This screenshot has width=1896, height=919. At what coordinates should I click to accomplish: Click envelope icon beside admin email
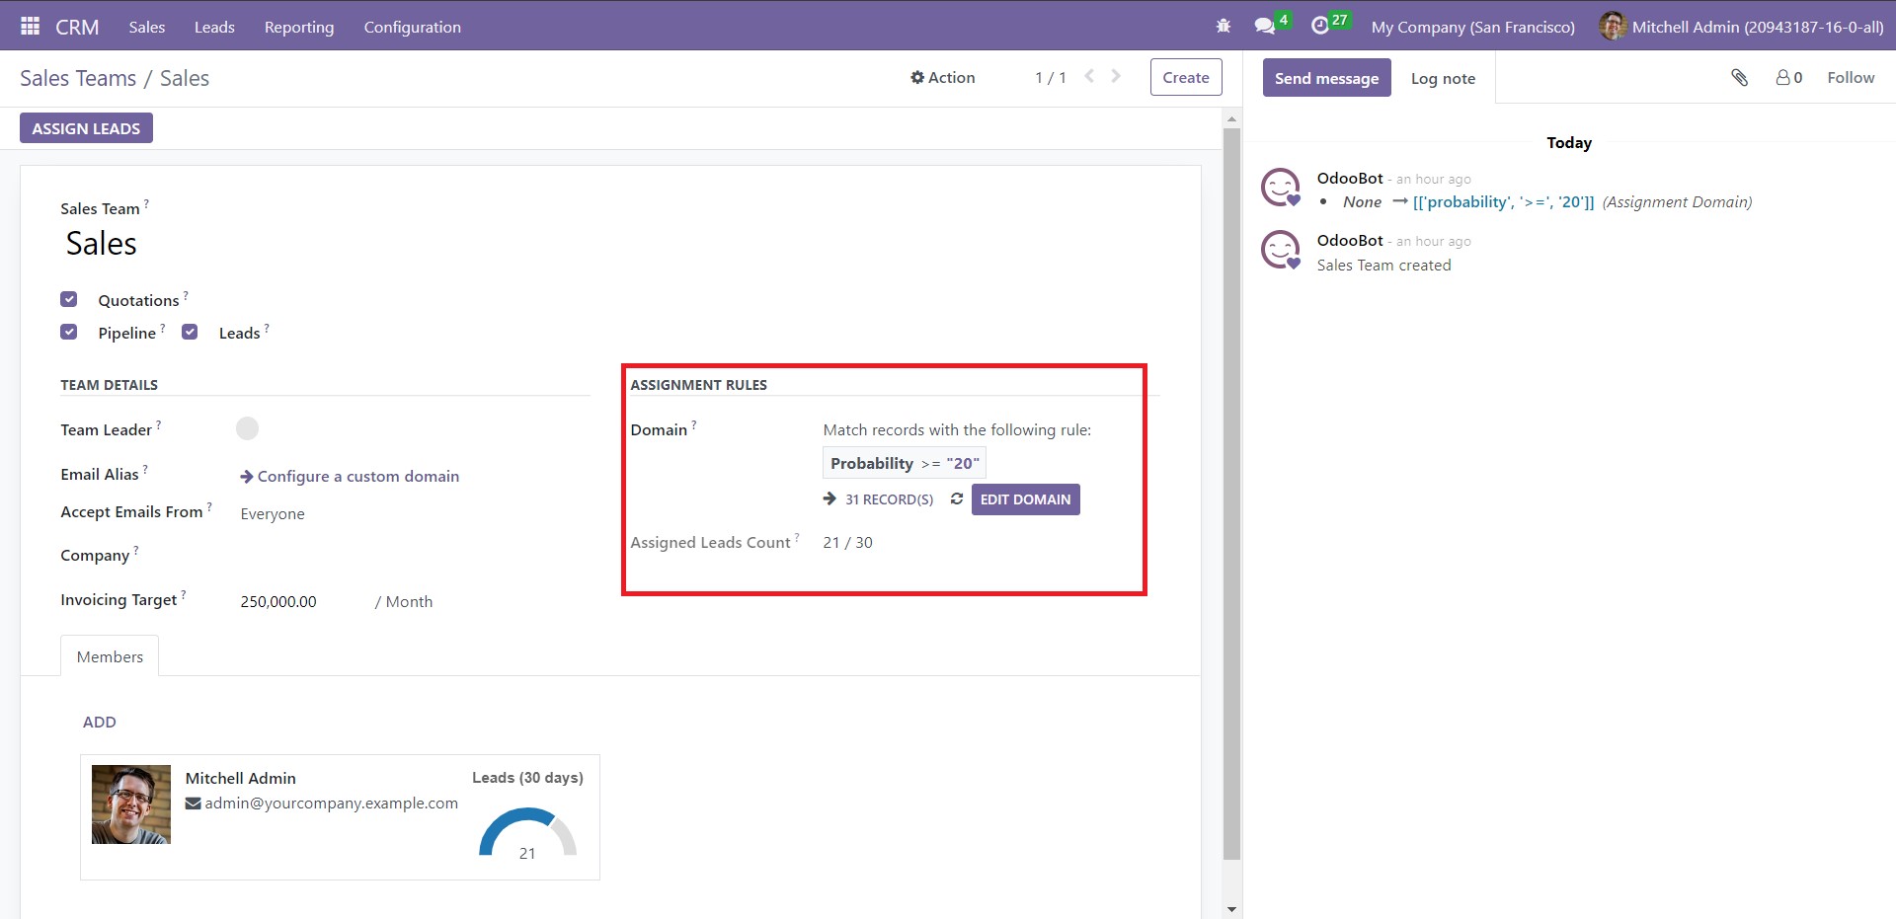pyautogui.click(x=194, y=804)
